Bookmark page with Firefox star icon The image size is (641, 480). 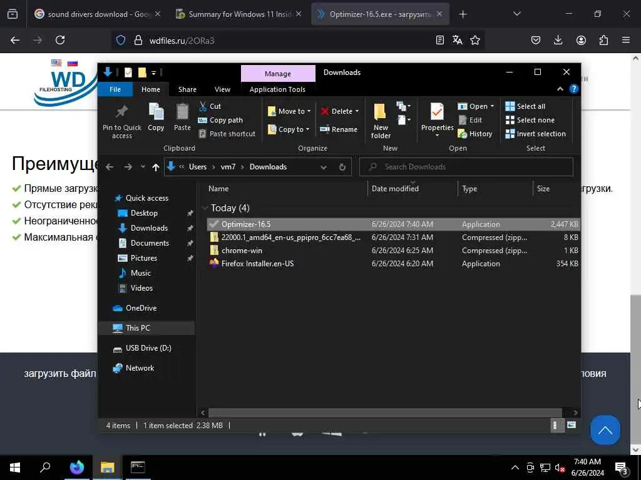[x=475, y=40]
